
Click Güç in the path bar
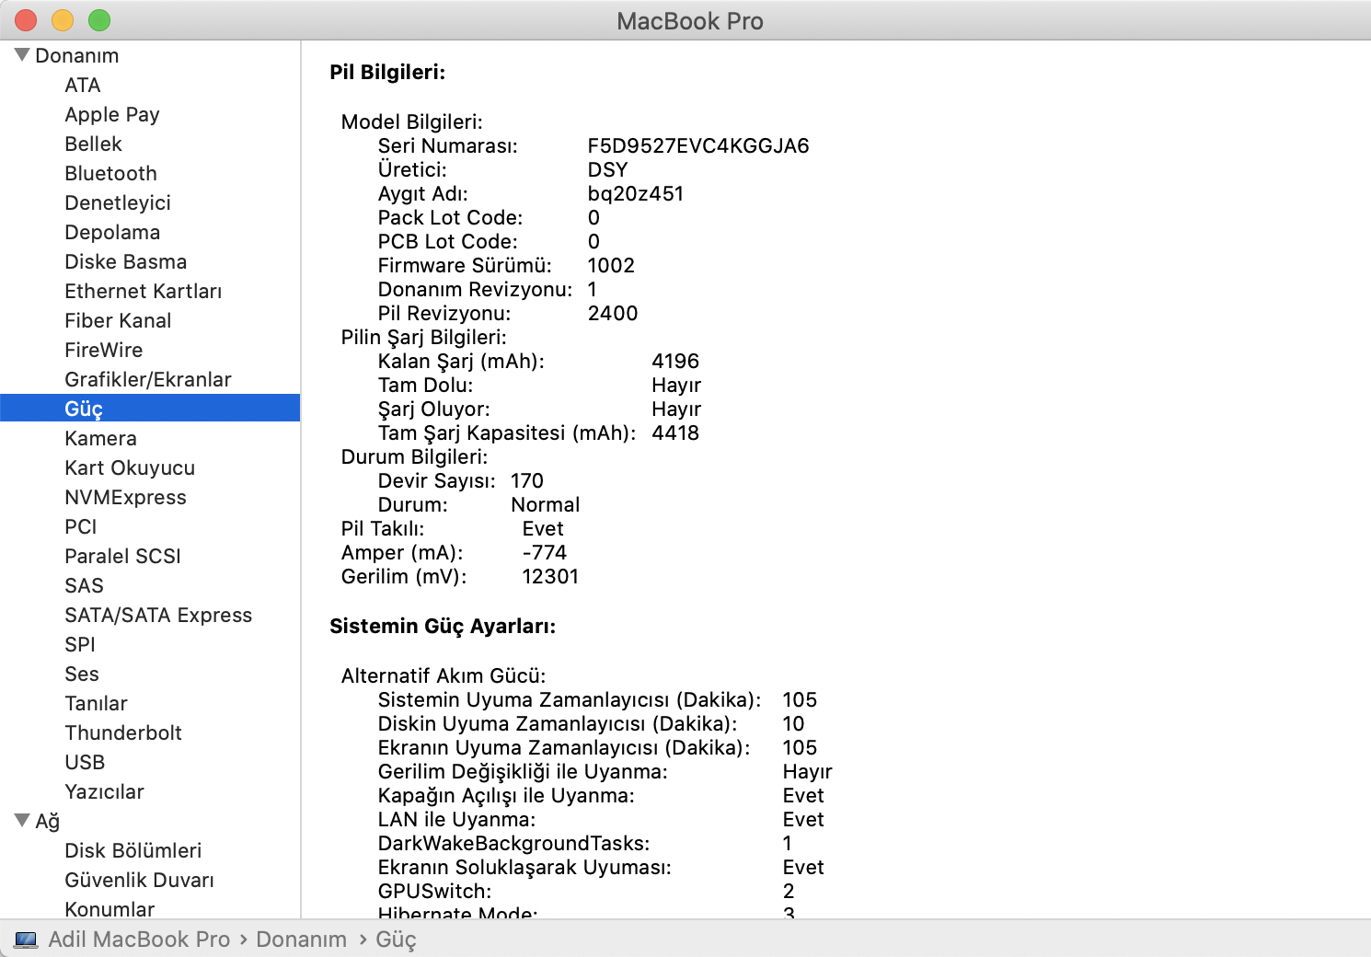[396, 940]
